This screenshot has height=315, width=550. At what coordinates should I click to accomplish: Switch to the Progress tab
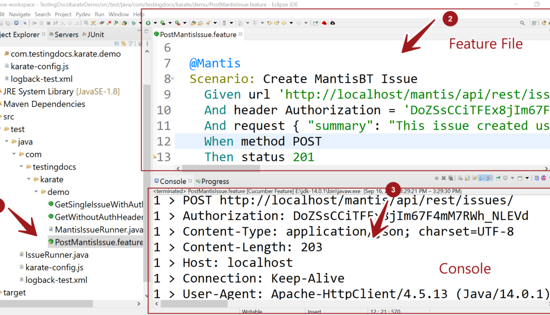[215, 181]
